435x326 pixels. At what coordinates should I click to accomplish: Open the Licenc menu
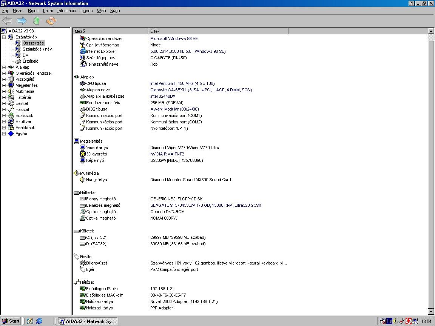(86, 11)
